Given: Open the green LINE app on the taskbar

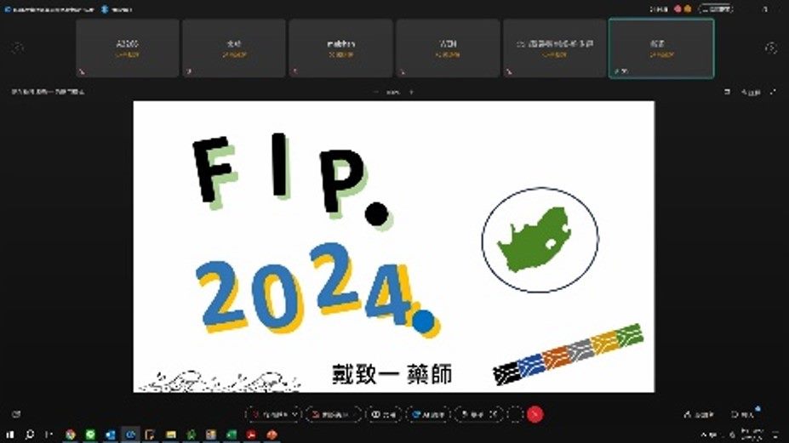Looking at the screenshot, I should [90, 434].
